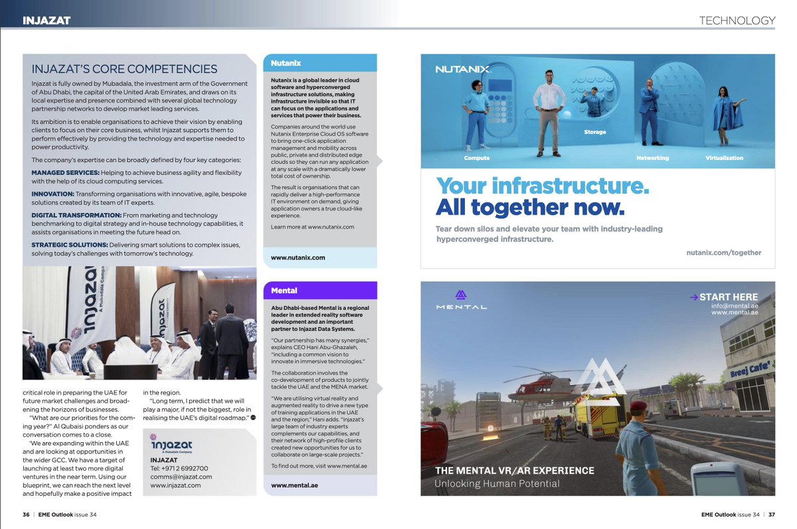Click 'EME Outlook issue 34' on right page footer
Viewport: 797px width, 529px height.
pos(731,514)
